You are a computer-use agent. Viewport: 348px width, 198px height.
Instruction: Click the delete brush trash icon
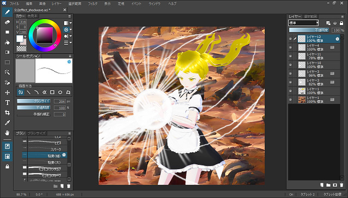point(69,186)
